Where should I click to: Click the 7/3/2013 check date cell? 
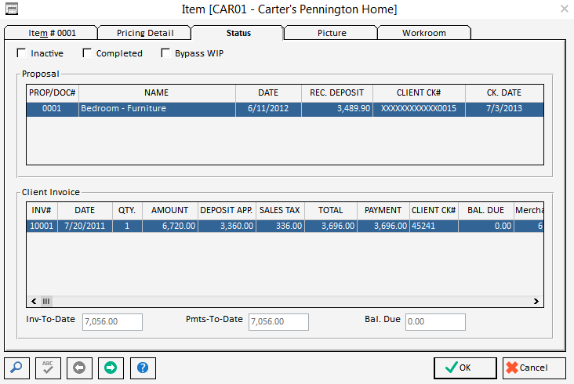click(504, 109)
